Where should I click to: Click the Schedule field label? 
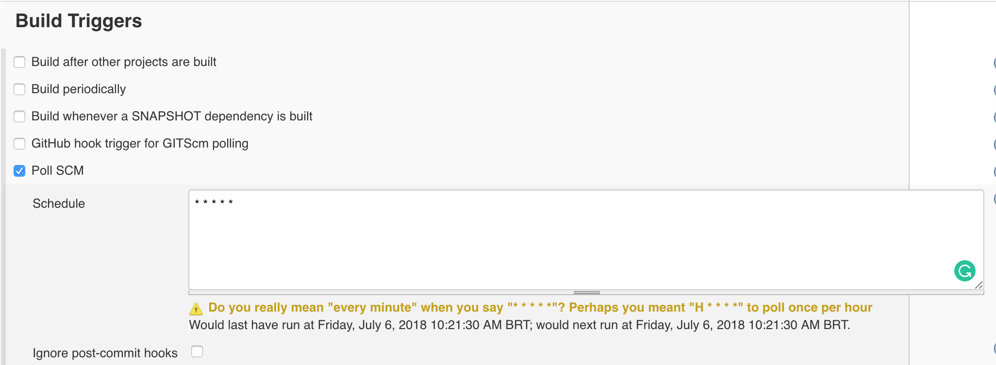[x=59, y=204]
